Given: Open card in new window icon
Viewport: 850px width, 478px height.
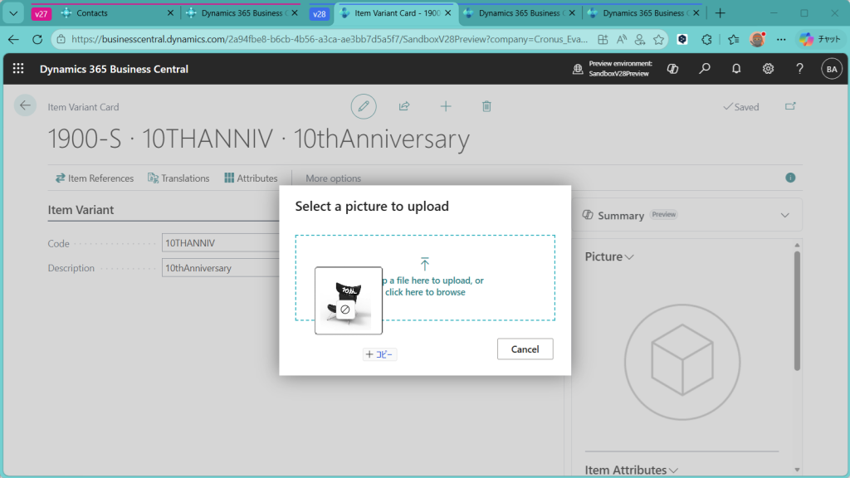Looking at the screenshot, I should tap(789, 106).
